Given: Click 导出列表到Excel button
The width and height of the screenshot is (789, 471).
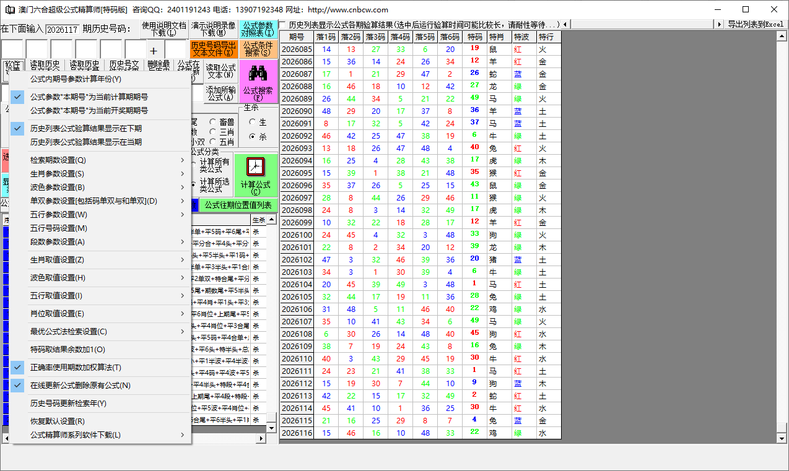Looking at the screenshot, I should pos(755,24).
